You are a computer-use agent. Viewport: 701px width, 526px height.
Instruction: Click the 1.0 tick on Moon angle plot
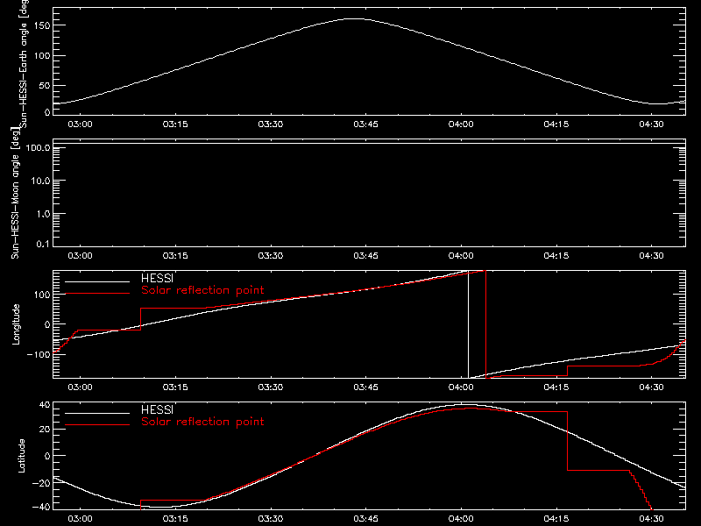(43, 214)
